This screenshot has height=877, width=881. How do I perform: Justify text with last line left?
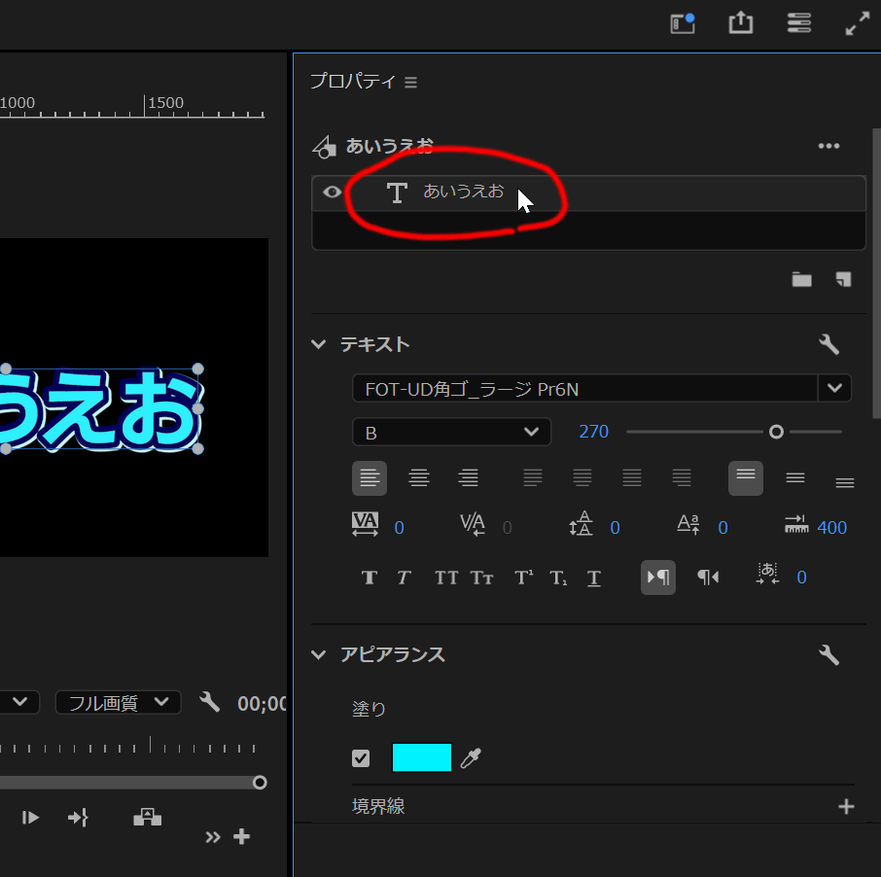click(x=533, y=478)
